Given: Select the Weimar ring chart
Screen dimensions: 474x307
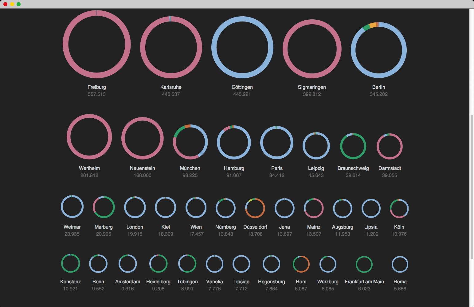Looking at the screenshot, I should click(72, 207).
